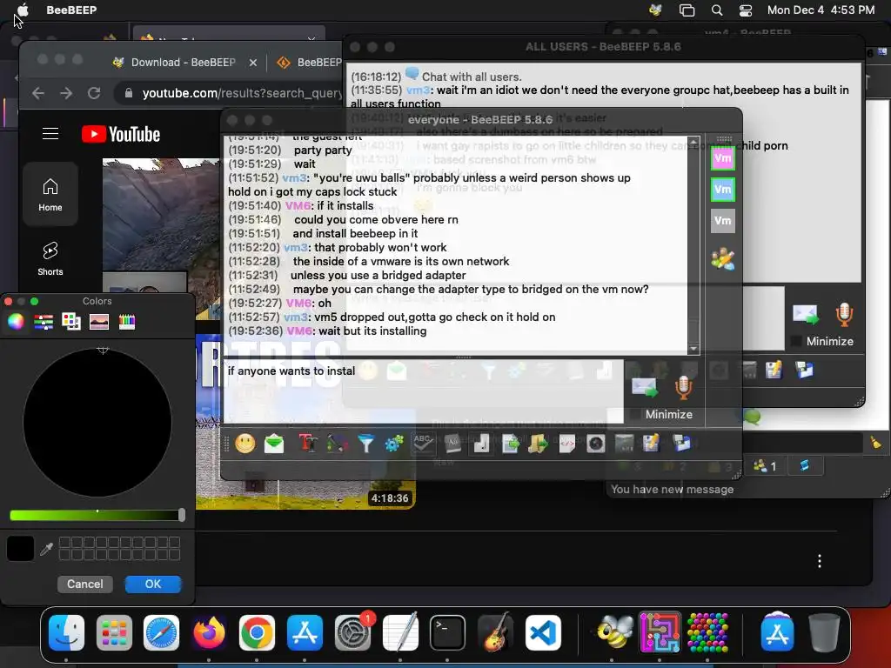The image size is (891, 668).
Task: Click the message field with 'if anyone wants to instal'
Action: point(424,391)
